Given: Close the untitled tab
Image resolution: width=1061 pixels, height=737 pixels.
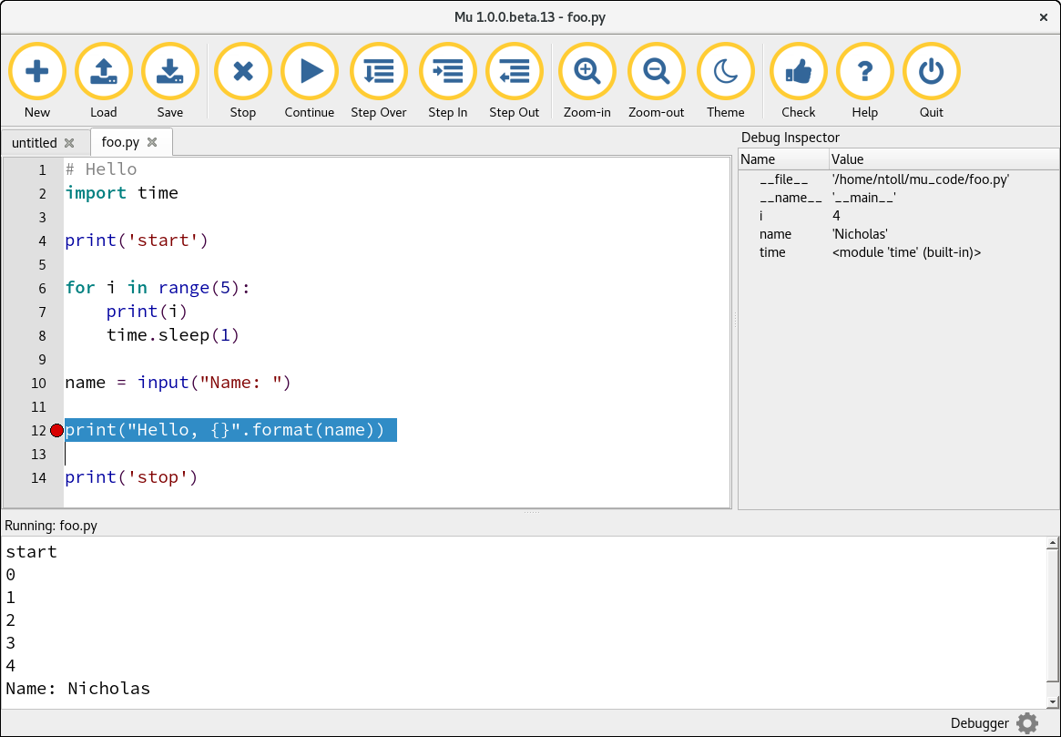Looking at the screenshot, I should pos(69,143).
